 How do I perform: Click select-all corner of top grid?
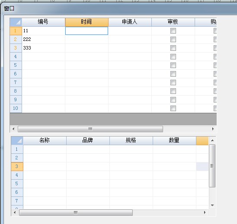point(16,22)
